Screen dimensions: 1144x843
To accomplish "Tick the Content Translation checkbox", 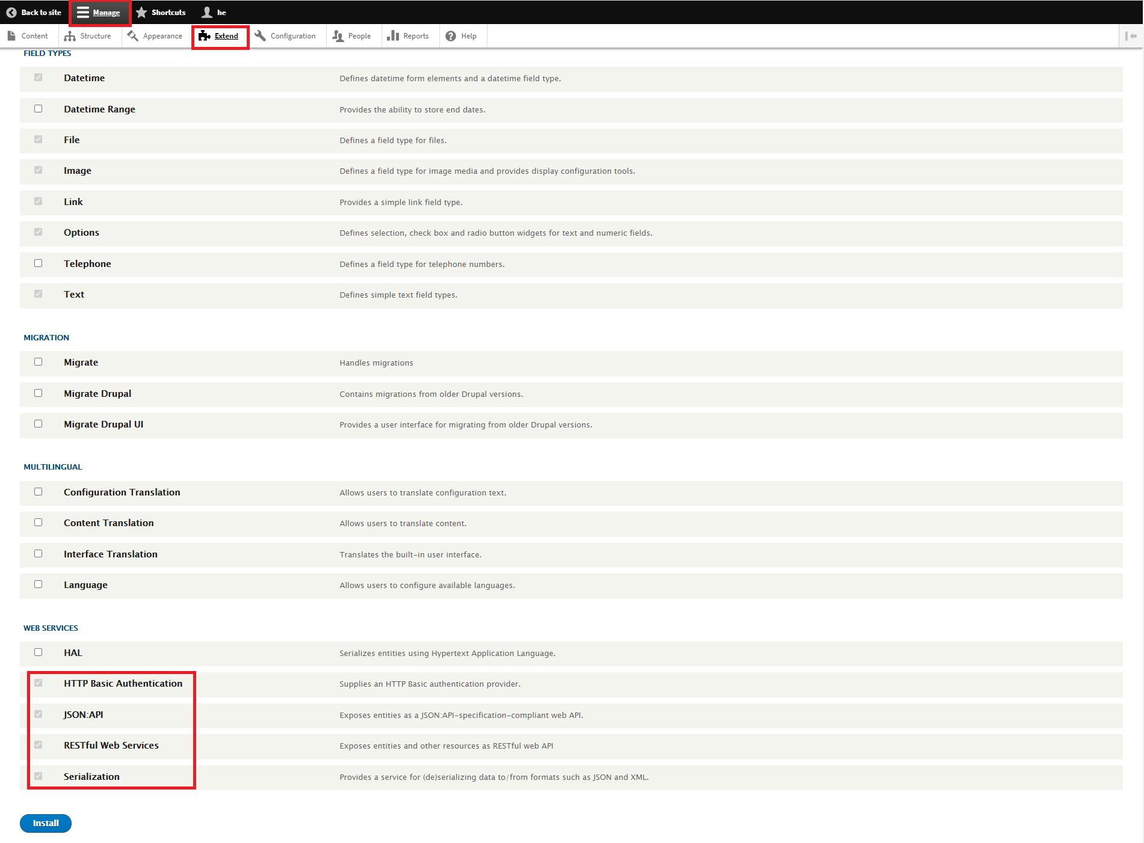I will tap(39, 523).
